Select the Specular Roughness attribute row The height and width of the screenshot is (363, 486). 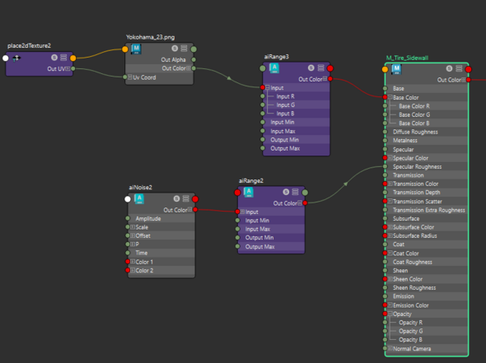pyautogui.click(x=426, y=166)
